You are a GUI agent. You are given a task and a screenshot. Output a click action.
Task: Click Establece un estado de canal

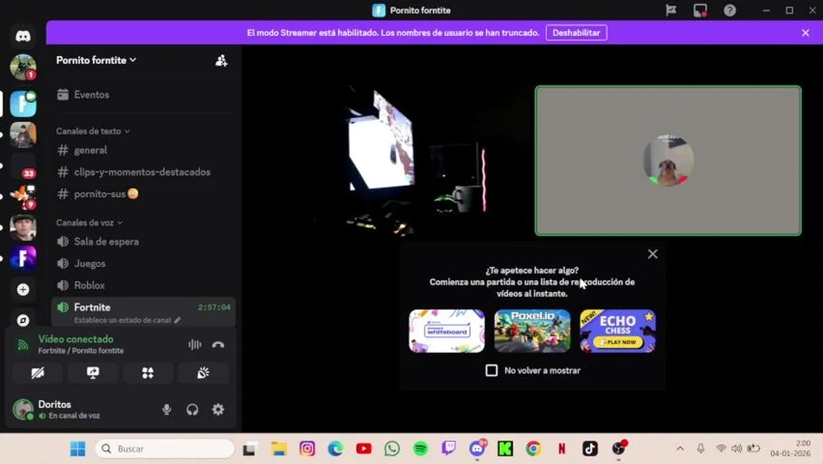click(x=127, y=320)
